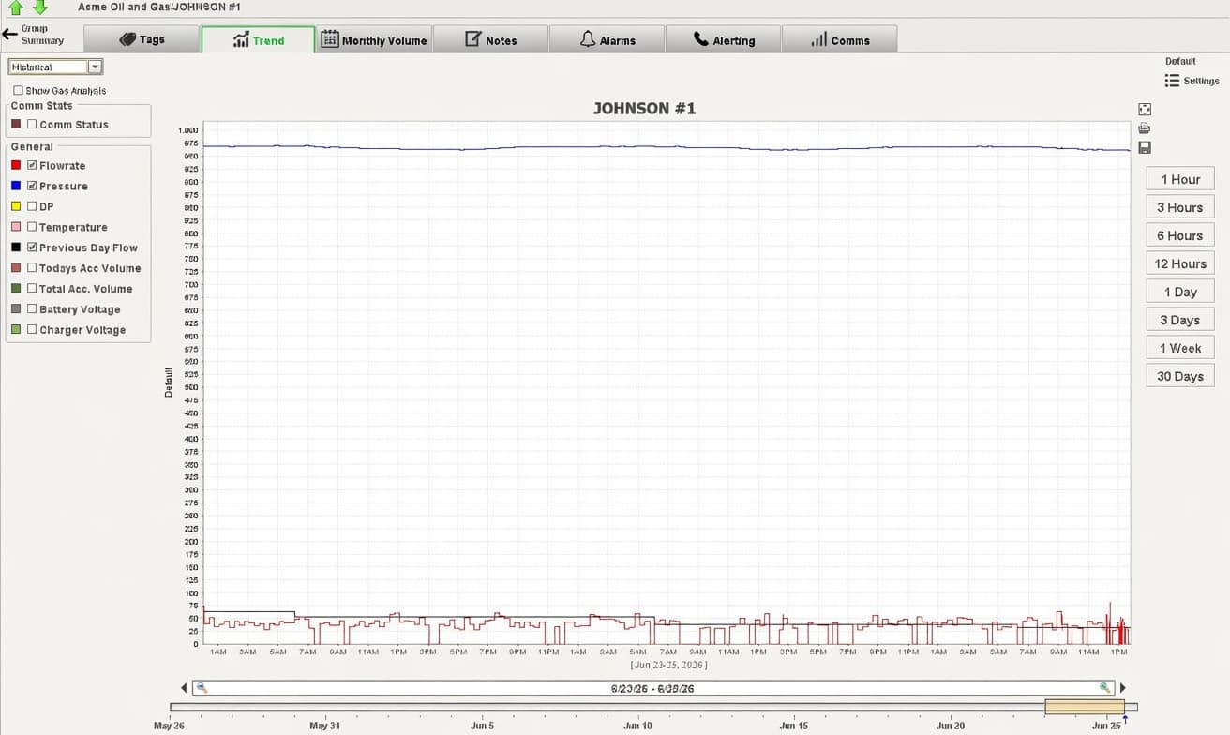
Task: Set range to 12 Hours
Action: coord(1180,263)
